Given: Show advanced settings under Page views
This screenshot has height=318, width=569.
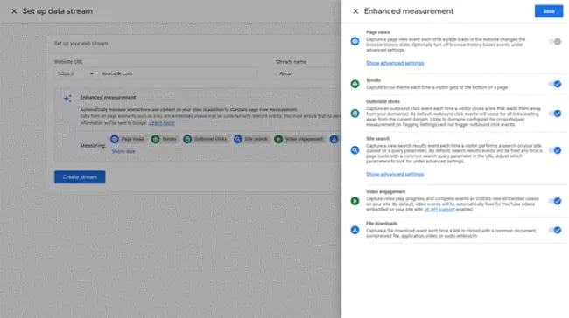Looking at the screenshot, I should (x=395, y=63).
